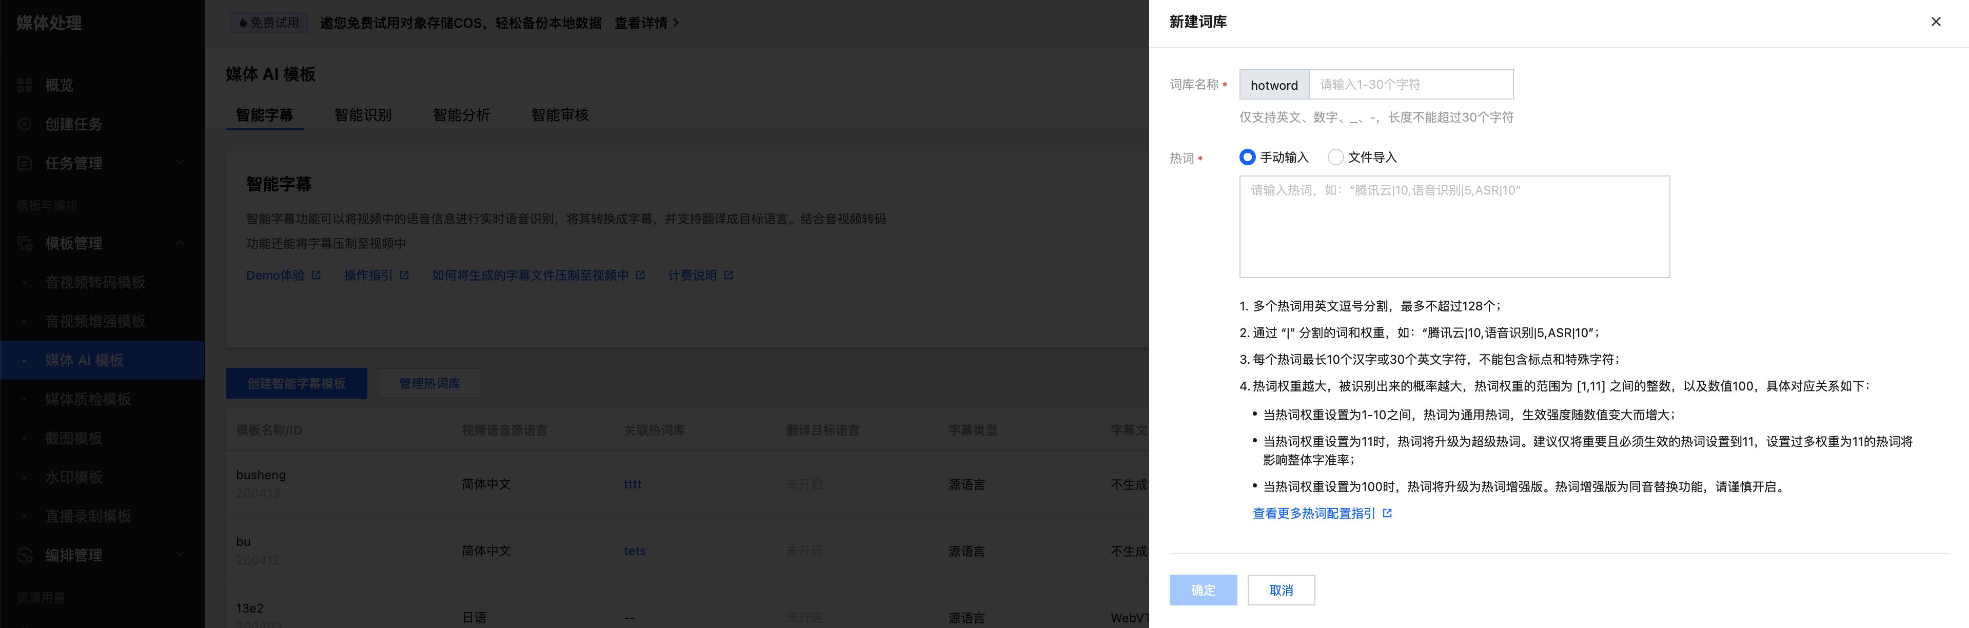1969x628 pixels.
Task: Click the 创建任务 plus icon
Action: 25,124
